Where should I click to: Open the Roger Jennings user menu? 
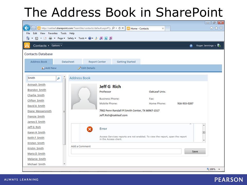coord(206,46)
